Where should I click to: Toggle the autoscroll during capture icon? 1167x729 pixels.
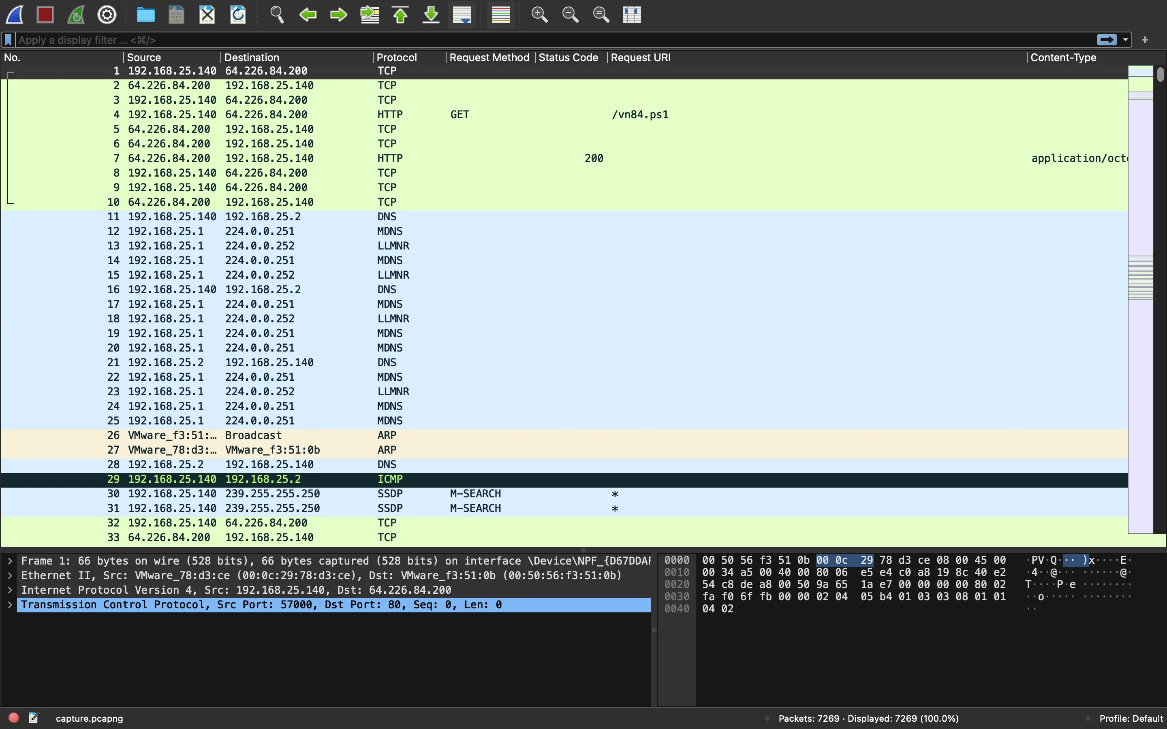click(x=460, y=14)
